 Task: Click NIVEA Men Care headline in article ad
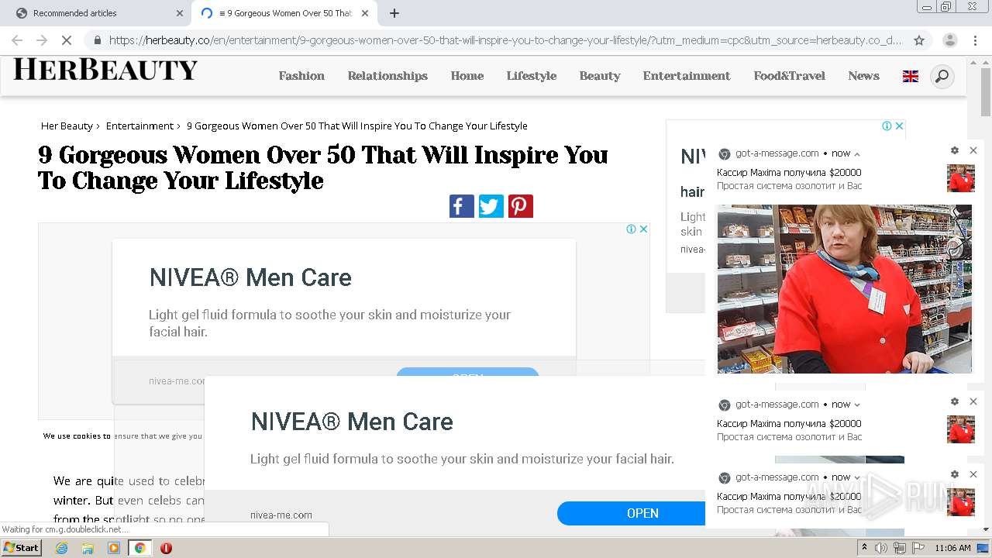[x=250, y=277]
